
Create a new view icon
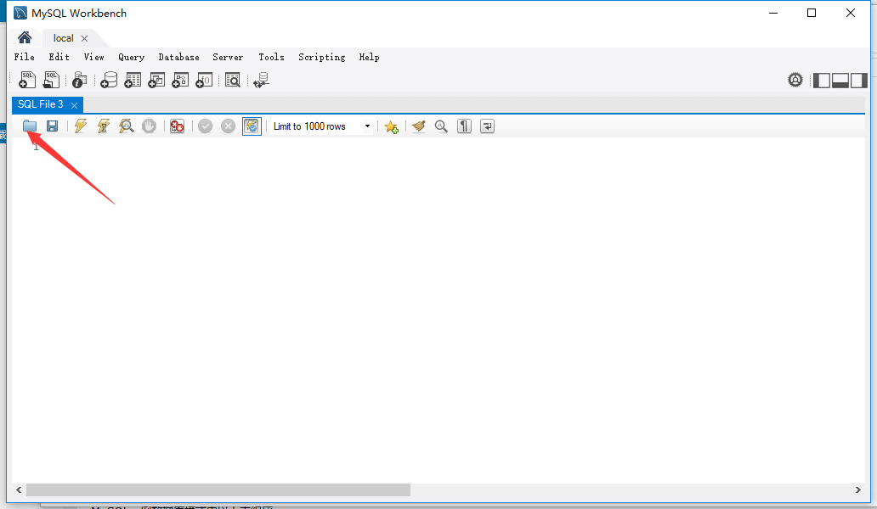[x=156, y=81]
